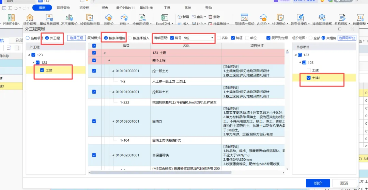Click the 组价 confirm button

tap(318, 183)
